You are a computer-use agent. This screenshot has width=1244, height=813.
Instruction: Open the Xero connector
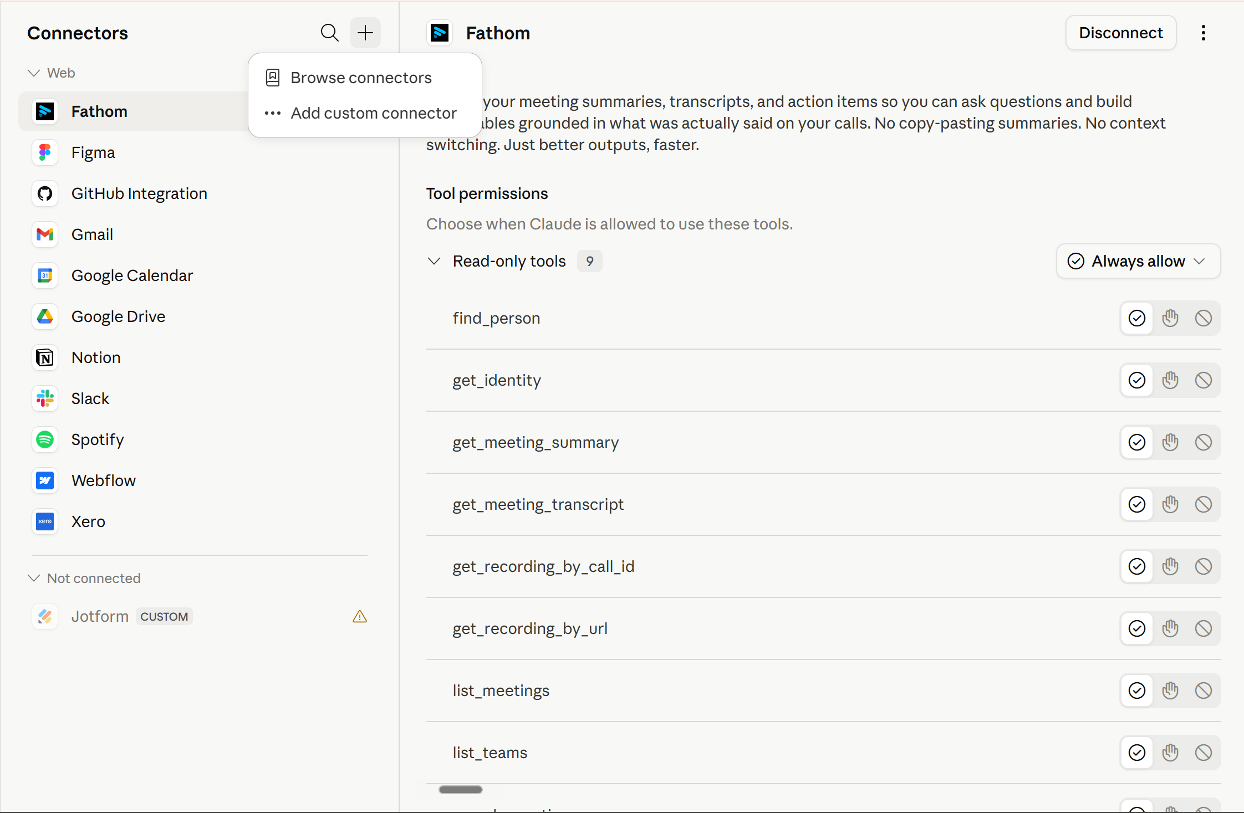click(200, 521)
